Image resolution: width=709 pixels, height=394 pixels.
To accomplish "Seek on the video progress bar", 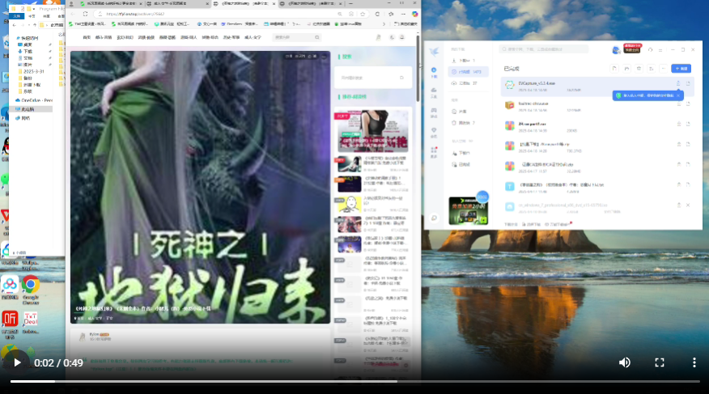I will pos(355,381).
